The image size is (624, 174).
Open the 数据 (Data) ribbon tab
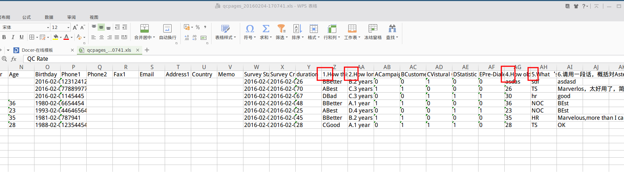coord(49,17)
